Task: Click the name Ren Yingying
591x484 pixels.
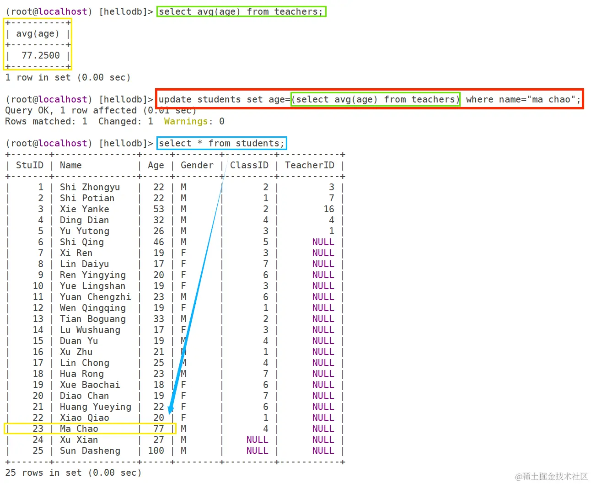Action: (92, 275)
